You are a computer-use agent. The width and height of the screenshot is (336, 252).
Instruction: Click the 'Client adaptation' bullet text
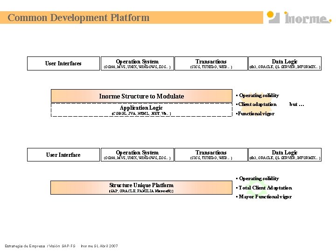256,105
